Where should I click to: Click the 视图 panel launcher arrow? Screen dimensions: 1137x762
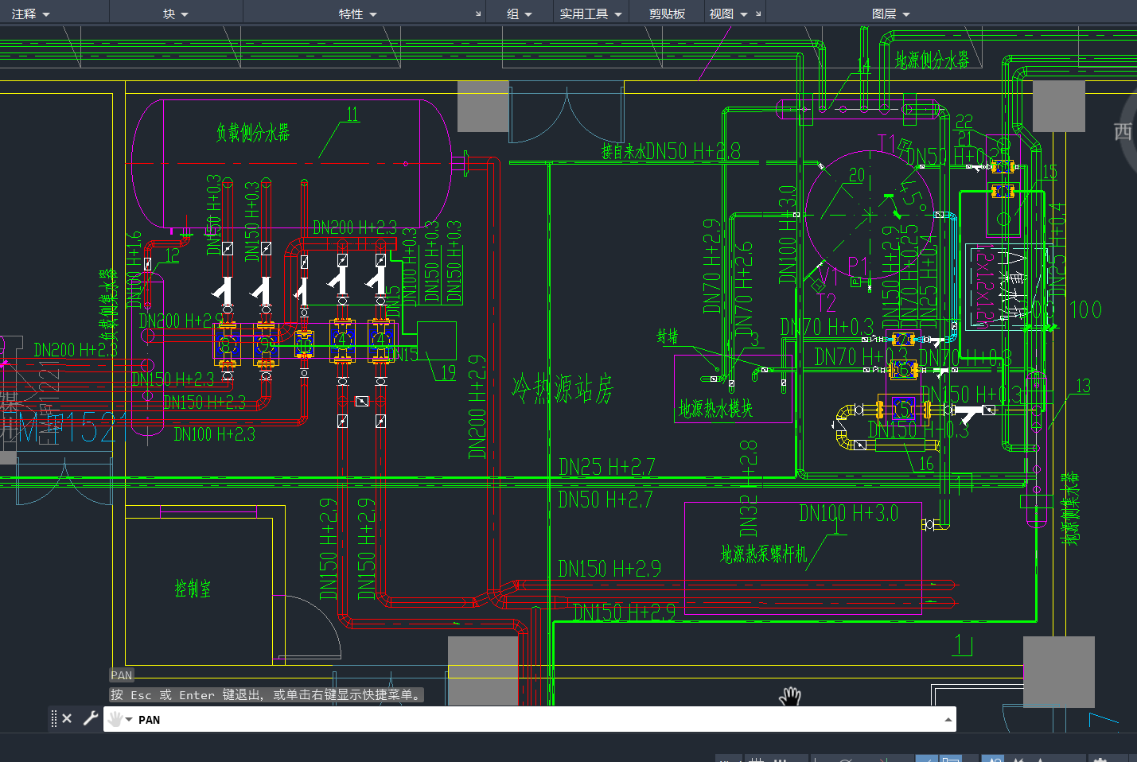tap(758, 14)
